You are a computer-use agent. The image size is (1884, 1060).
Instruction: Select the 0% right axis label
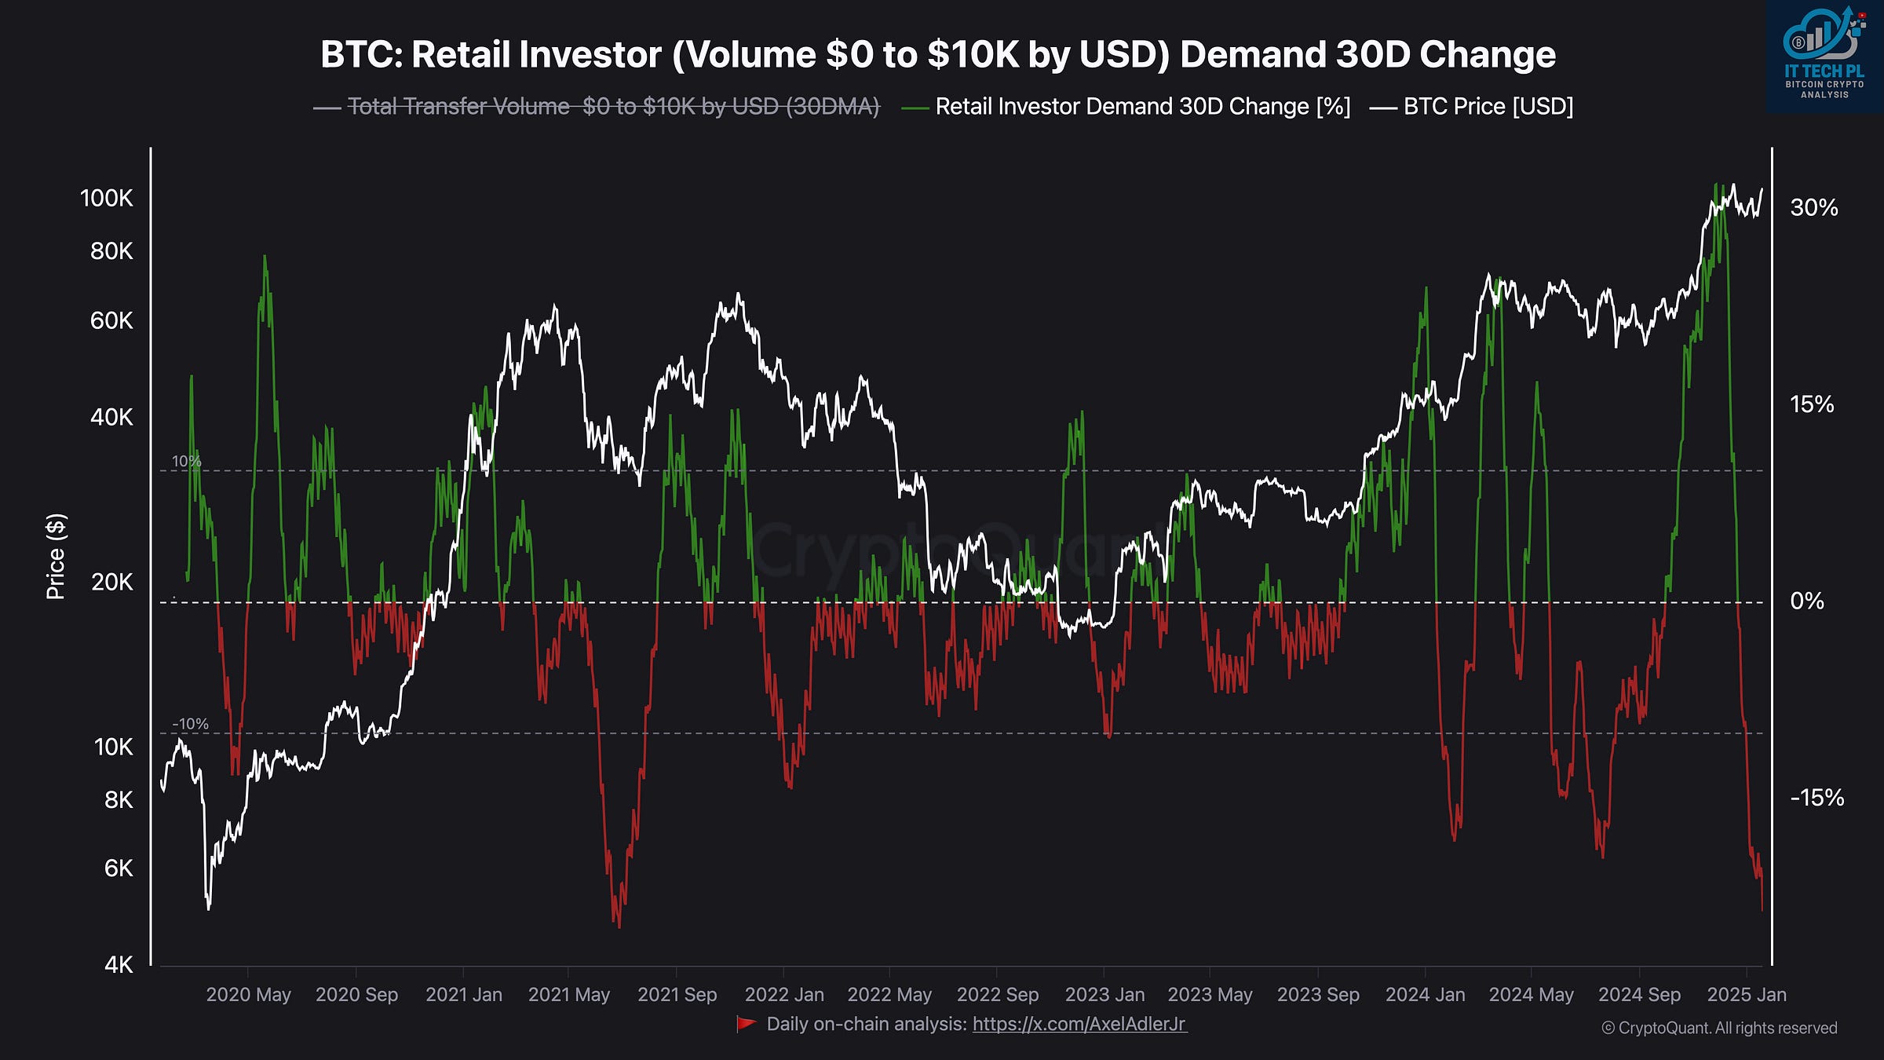point(1807,601)
